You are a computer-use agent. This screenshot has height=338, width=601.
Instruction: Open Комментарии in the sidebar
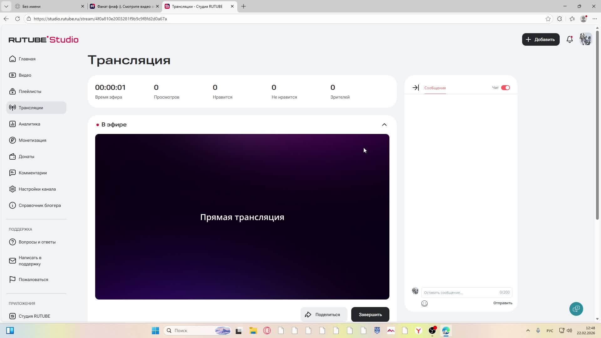[x=33, y=173]
